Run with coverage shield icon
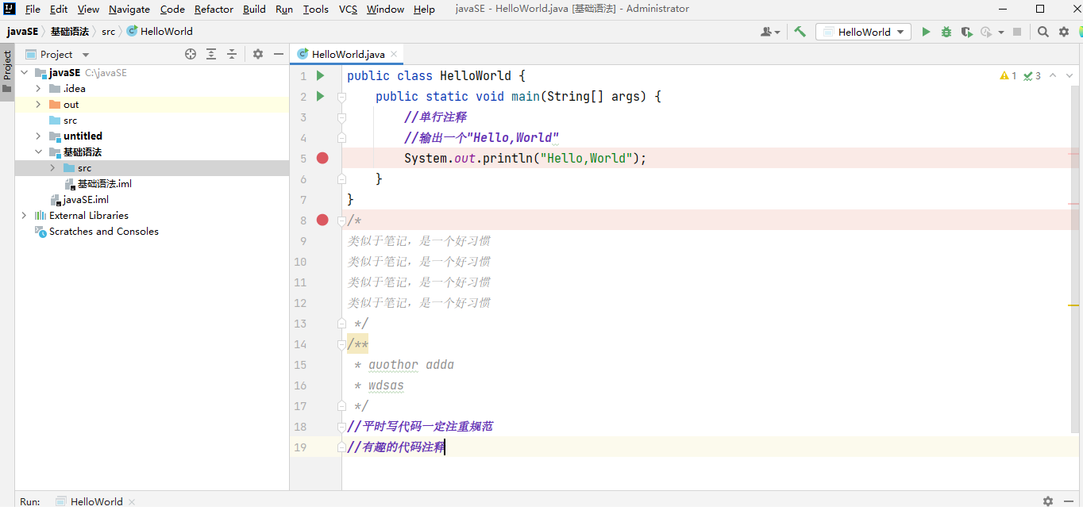This screenshot has height=514, width=1083. (966, 32)
